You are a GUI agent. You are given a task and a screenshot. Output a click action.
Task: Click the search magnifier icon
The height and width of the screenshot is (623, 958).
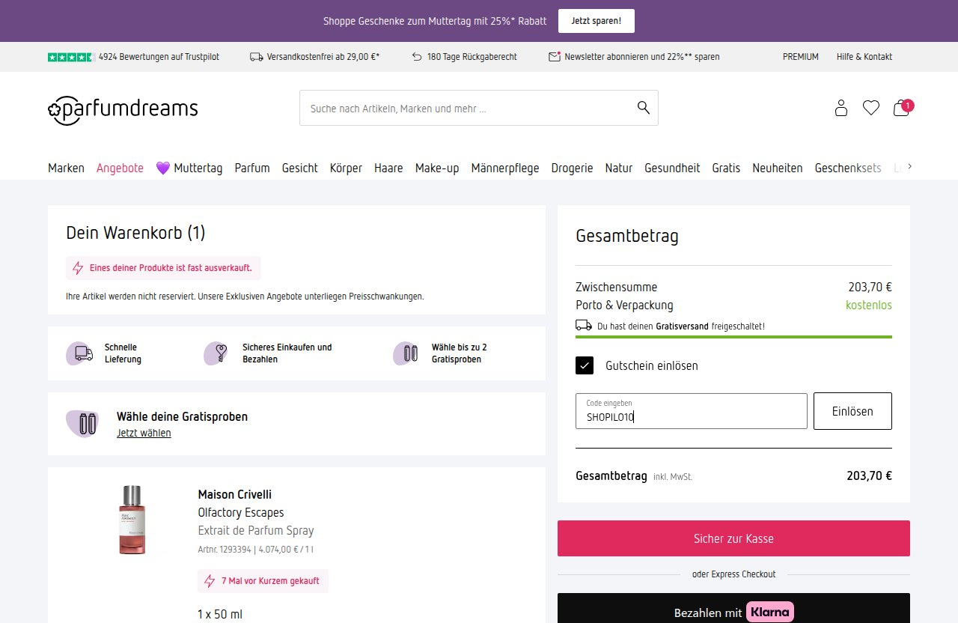point(644,108)
